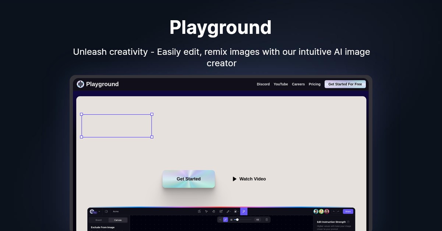Select the hand pan tool

(214, 212)
